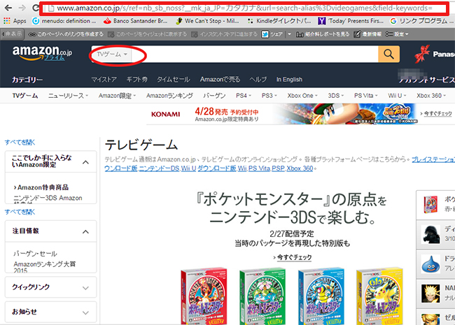The width and height of the screenshot is (455, 325).
Task: Click the blue Pokémon game box
Action: point(321,296)
